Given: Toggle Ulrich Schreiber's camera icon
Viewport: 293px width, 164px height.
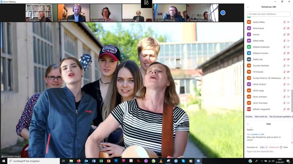Looking at the screenshot, I should click(288, 97).
